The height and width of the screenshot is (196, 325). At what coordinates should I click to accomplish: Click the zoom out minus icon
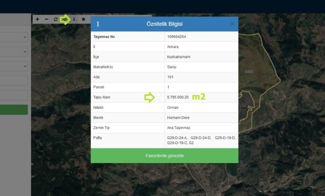tap(47, 19)
